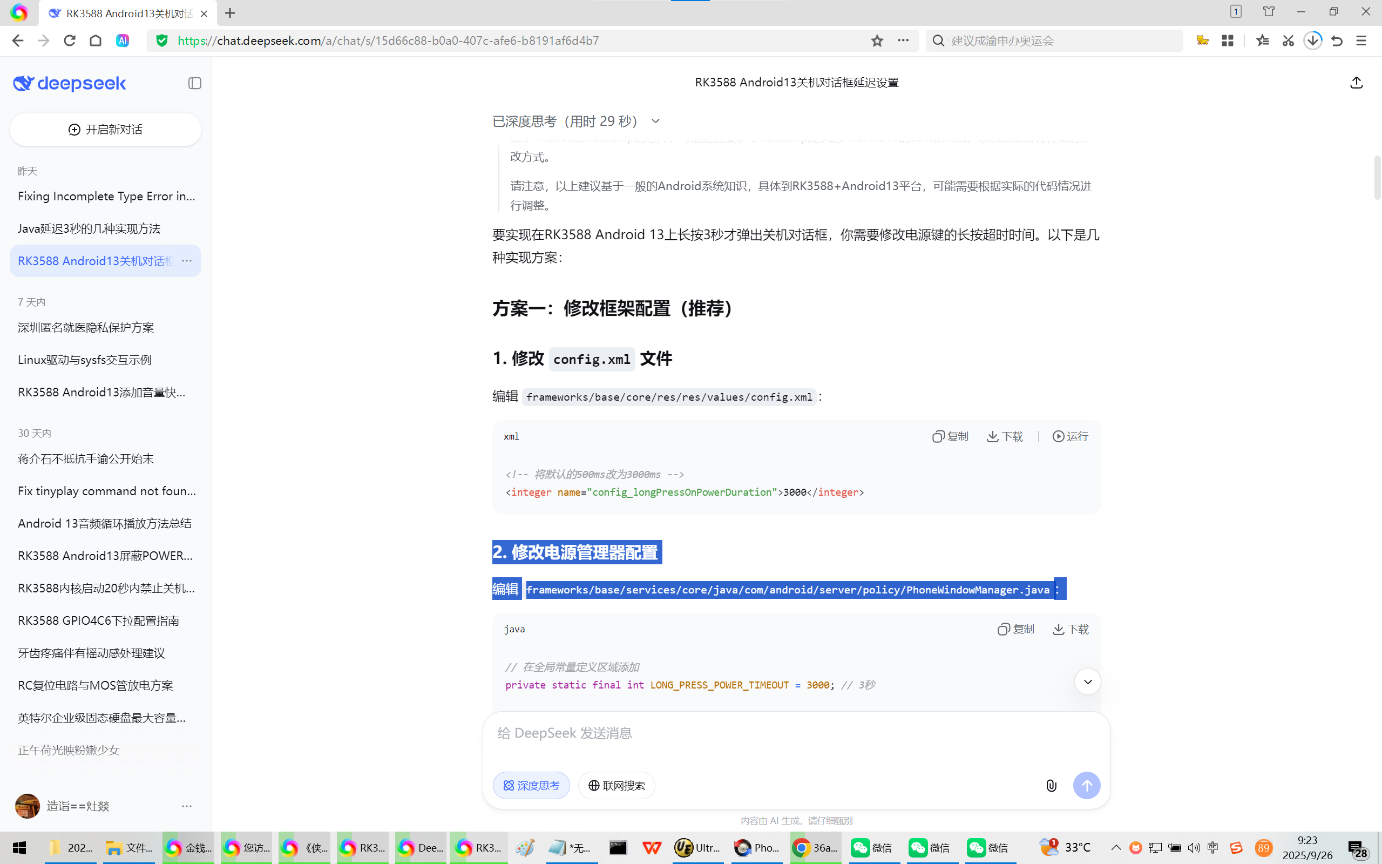Open chat Fixing Incomplete Type Error
Screen dimensions: 1382x864
(x=106, y=197)
